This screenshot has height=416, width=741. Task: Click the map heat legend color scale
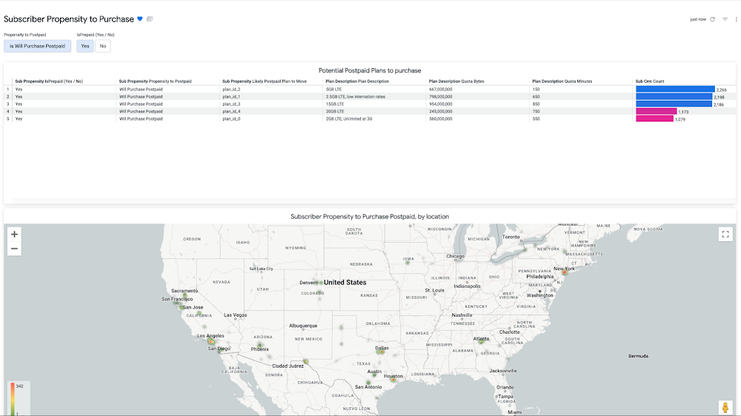click(13, 398)
